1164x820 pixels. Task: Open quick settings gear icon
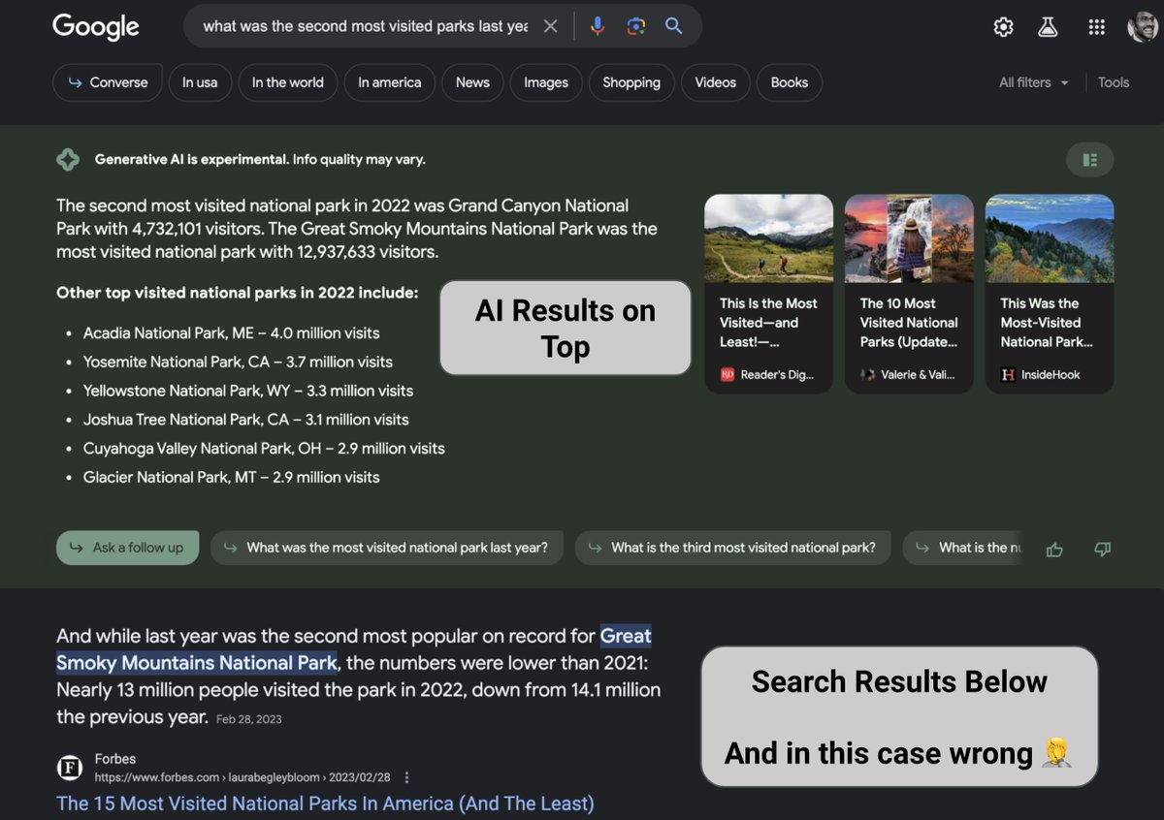pyautogui.click(x=1004, y=27)
